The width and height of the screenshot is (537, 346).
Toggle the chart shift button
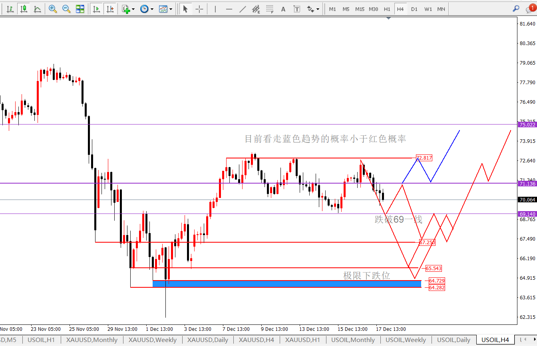pos(110,9)
